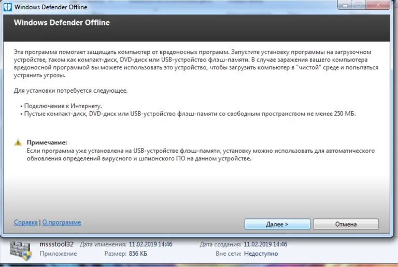
Task: Click the Windows Defender shield title icon
Action: pos(8,7)
